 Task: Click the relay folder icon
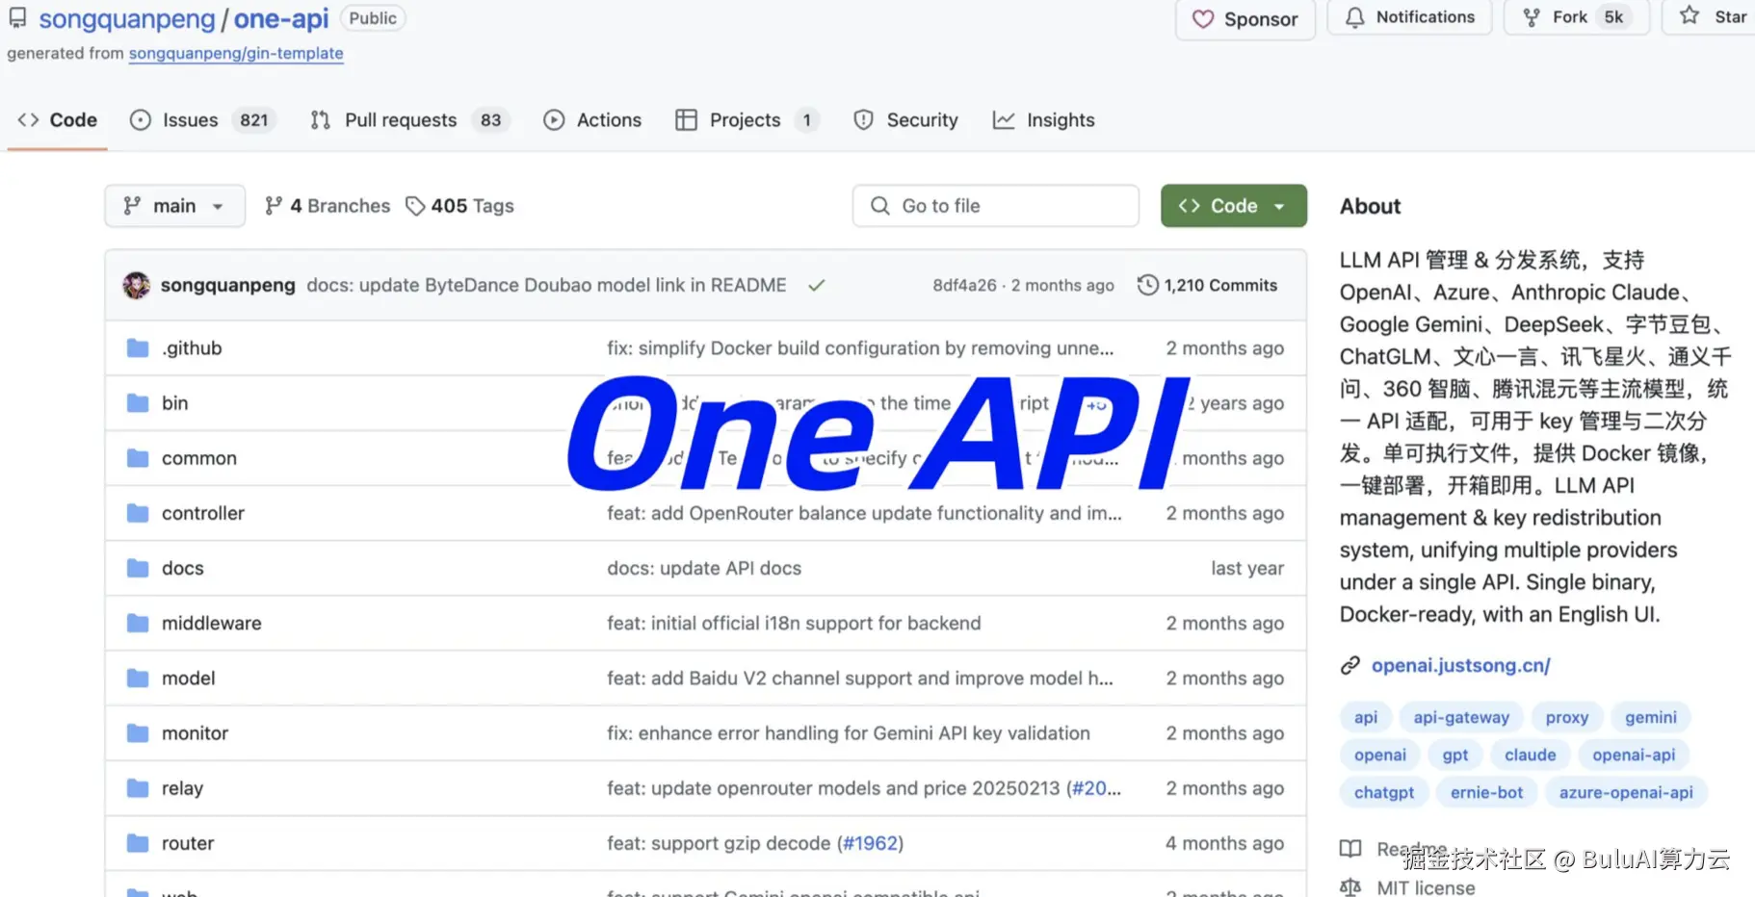click(138, 787)
